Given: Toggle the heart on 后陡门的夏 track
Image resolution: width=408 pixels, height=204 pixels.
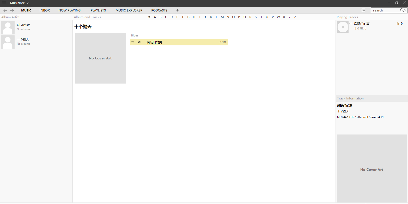Looking at the screenshot, I should tap(132, 42).
